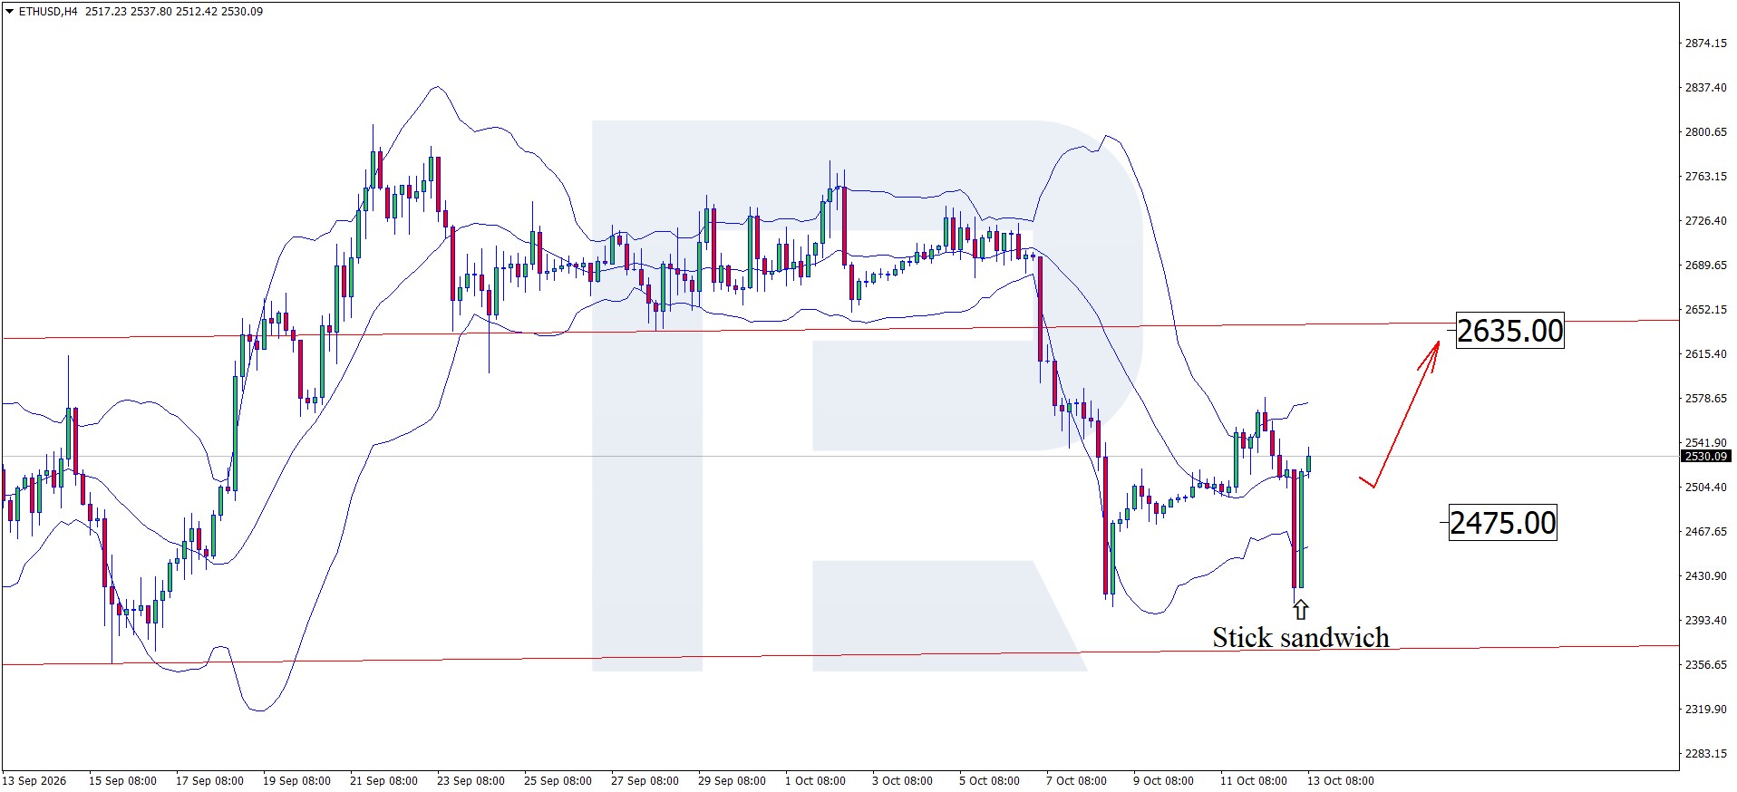The width and height of the screenshot is (1737, 792).
Task: Click the 21 Sep 08:00 time label
Action: pos(383,781)
